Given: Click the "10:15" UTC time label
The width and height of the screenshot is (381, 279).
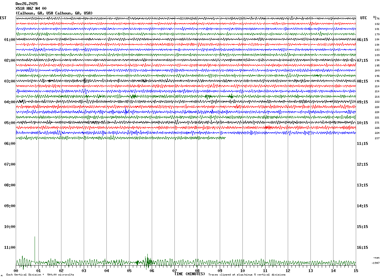Looking at the screenshot, I should tap(362, 123).
